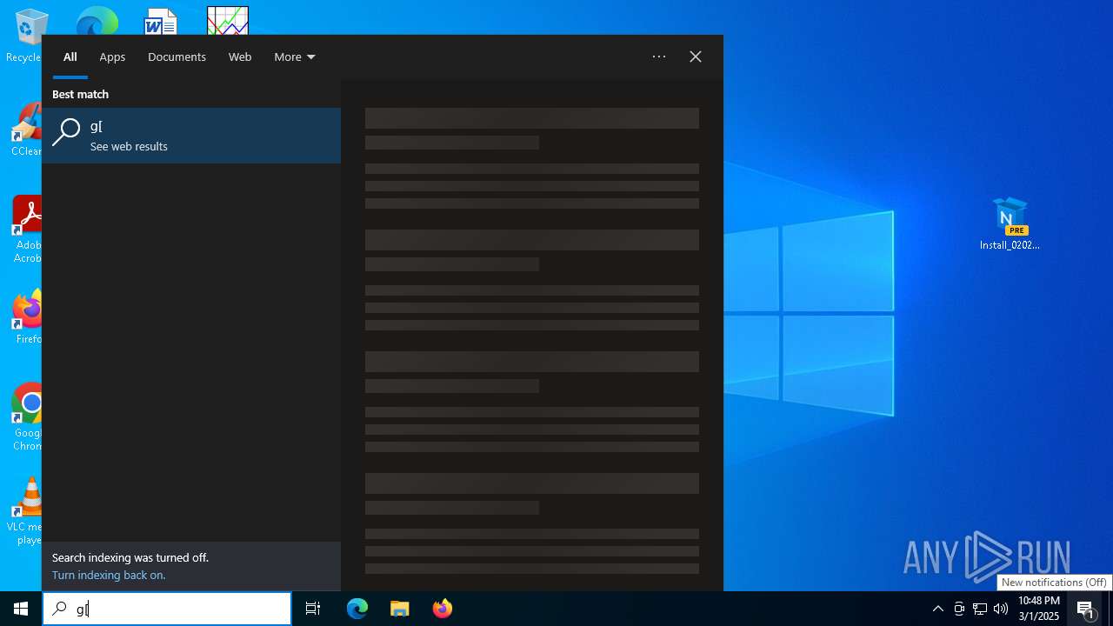Image resolution: width=1113 pixels, height=626 pixels.
Task: Launch VLC media player desktop shortcut
Action: click(26, 511)
